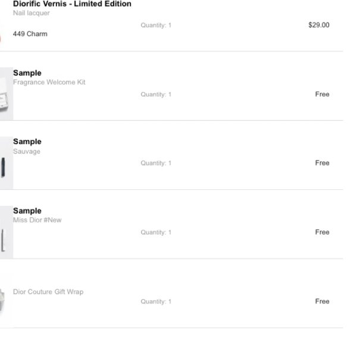The height and width of the screenshot is (357, 357).
Task: Click the Dior Couture Gift Wrap label
Action: (48, 292)
